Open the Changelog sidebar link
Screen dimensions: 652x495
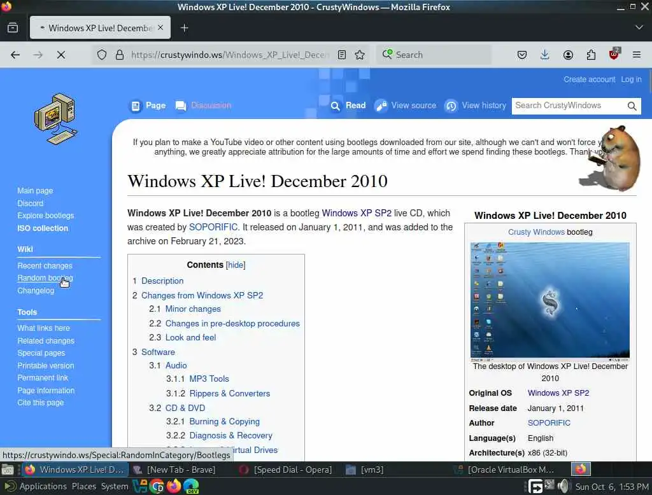[x=36, y=291]
